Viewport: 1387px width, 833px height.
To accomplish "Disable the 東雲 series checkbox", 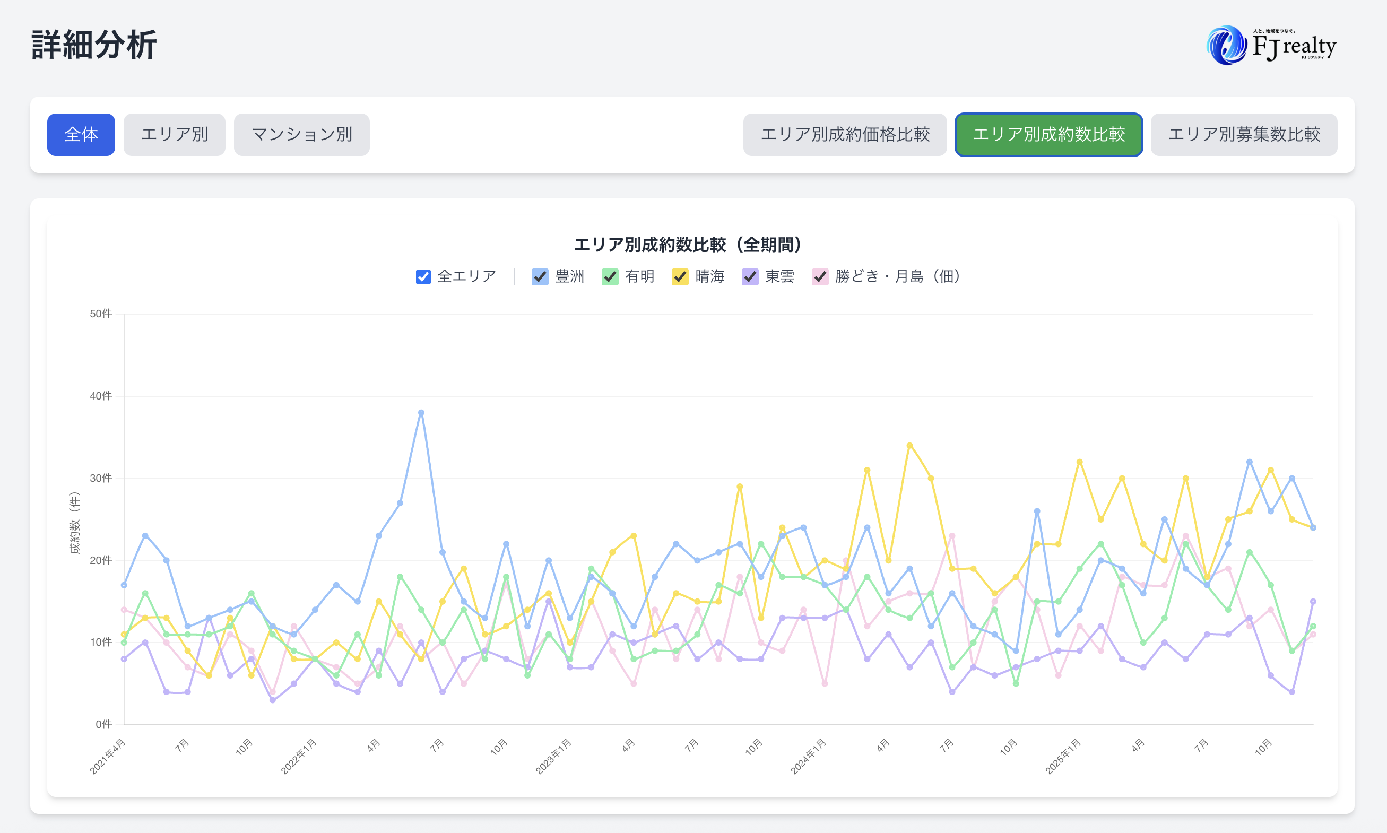I will click(x=750, y=277).
